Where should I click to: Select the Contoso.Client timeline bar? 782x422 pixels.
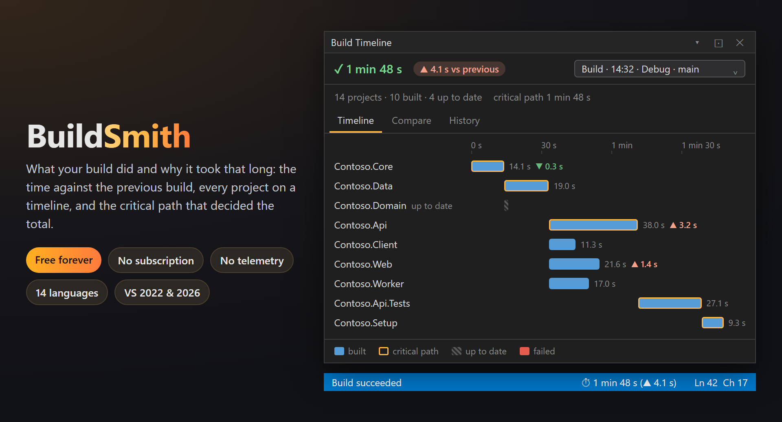pos(562,244)
